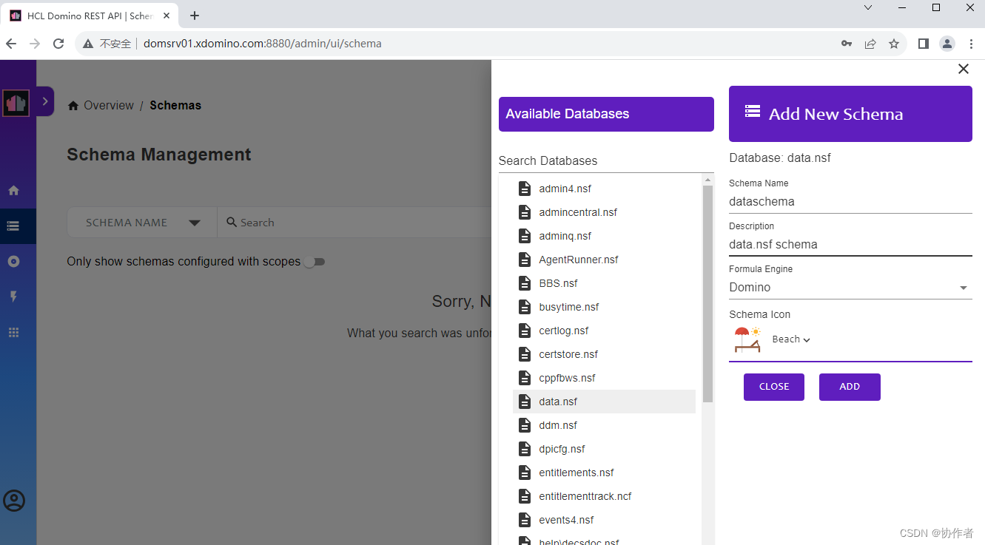Close the HCL Domino REST API tab

click(166, 16)
